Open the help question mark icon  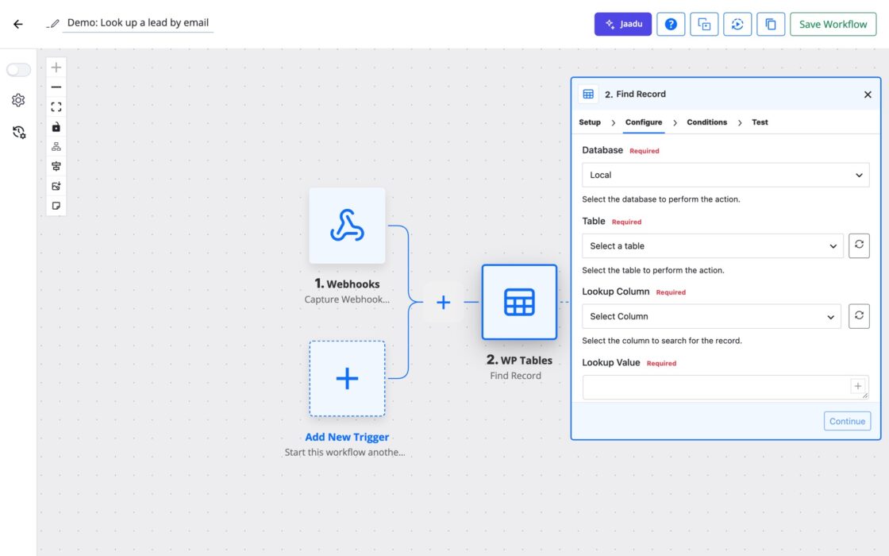(x=671, y=24)
